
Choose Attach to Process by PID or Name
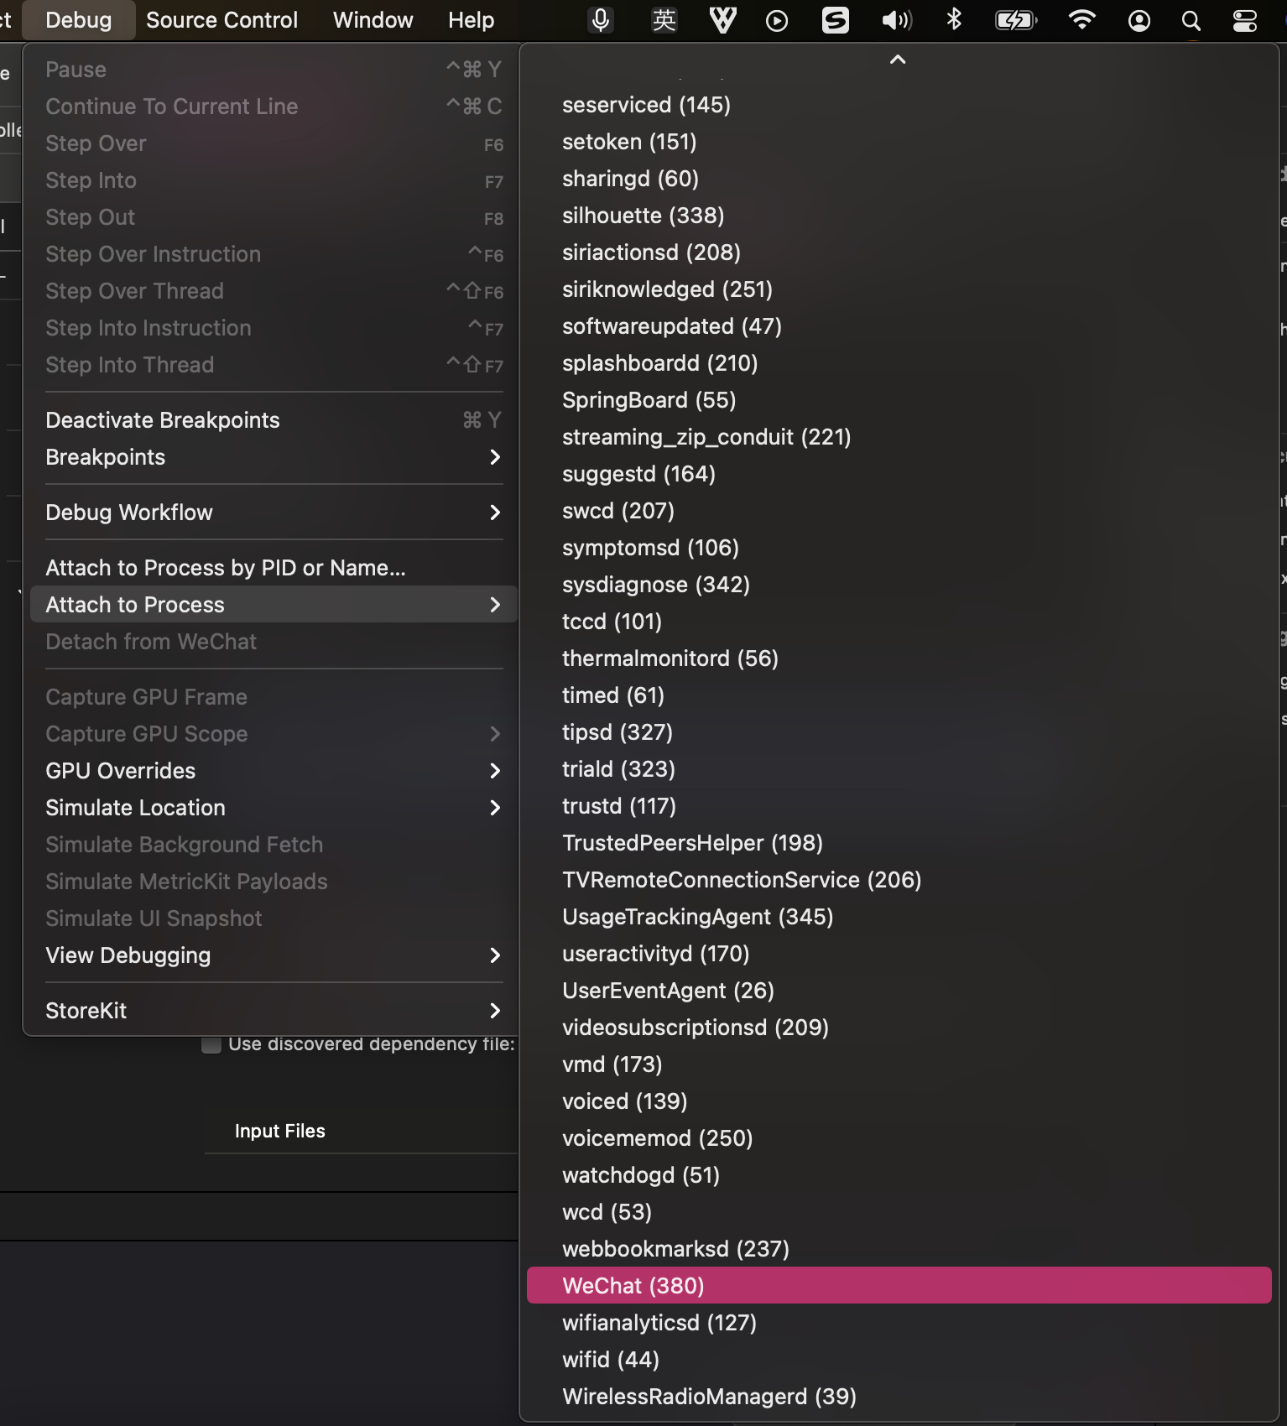coord(274,568)
